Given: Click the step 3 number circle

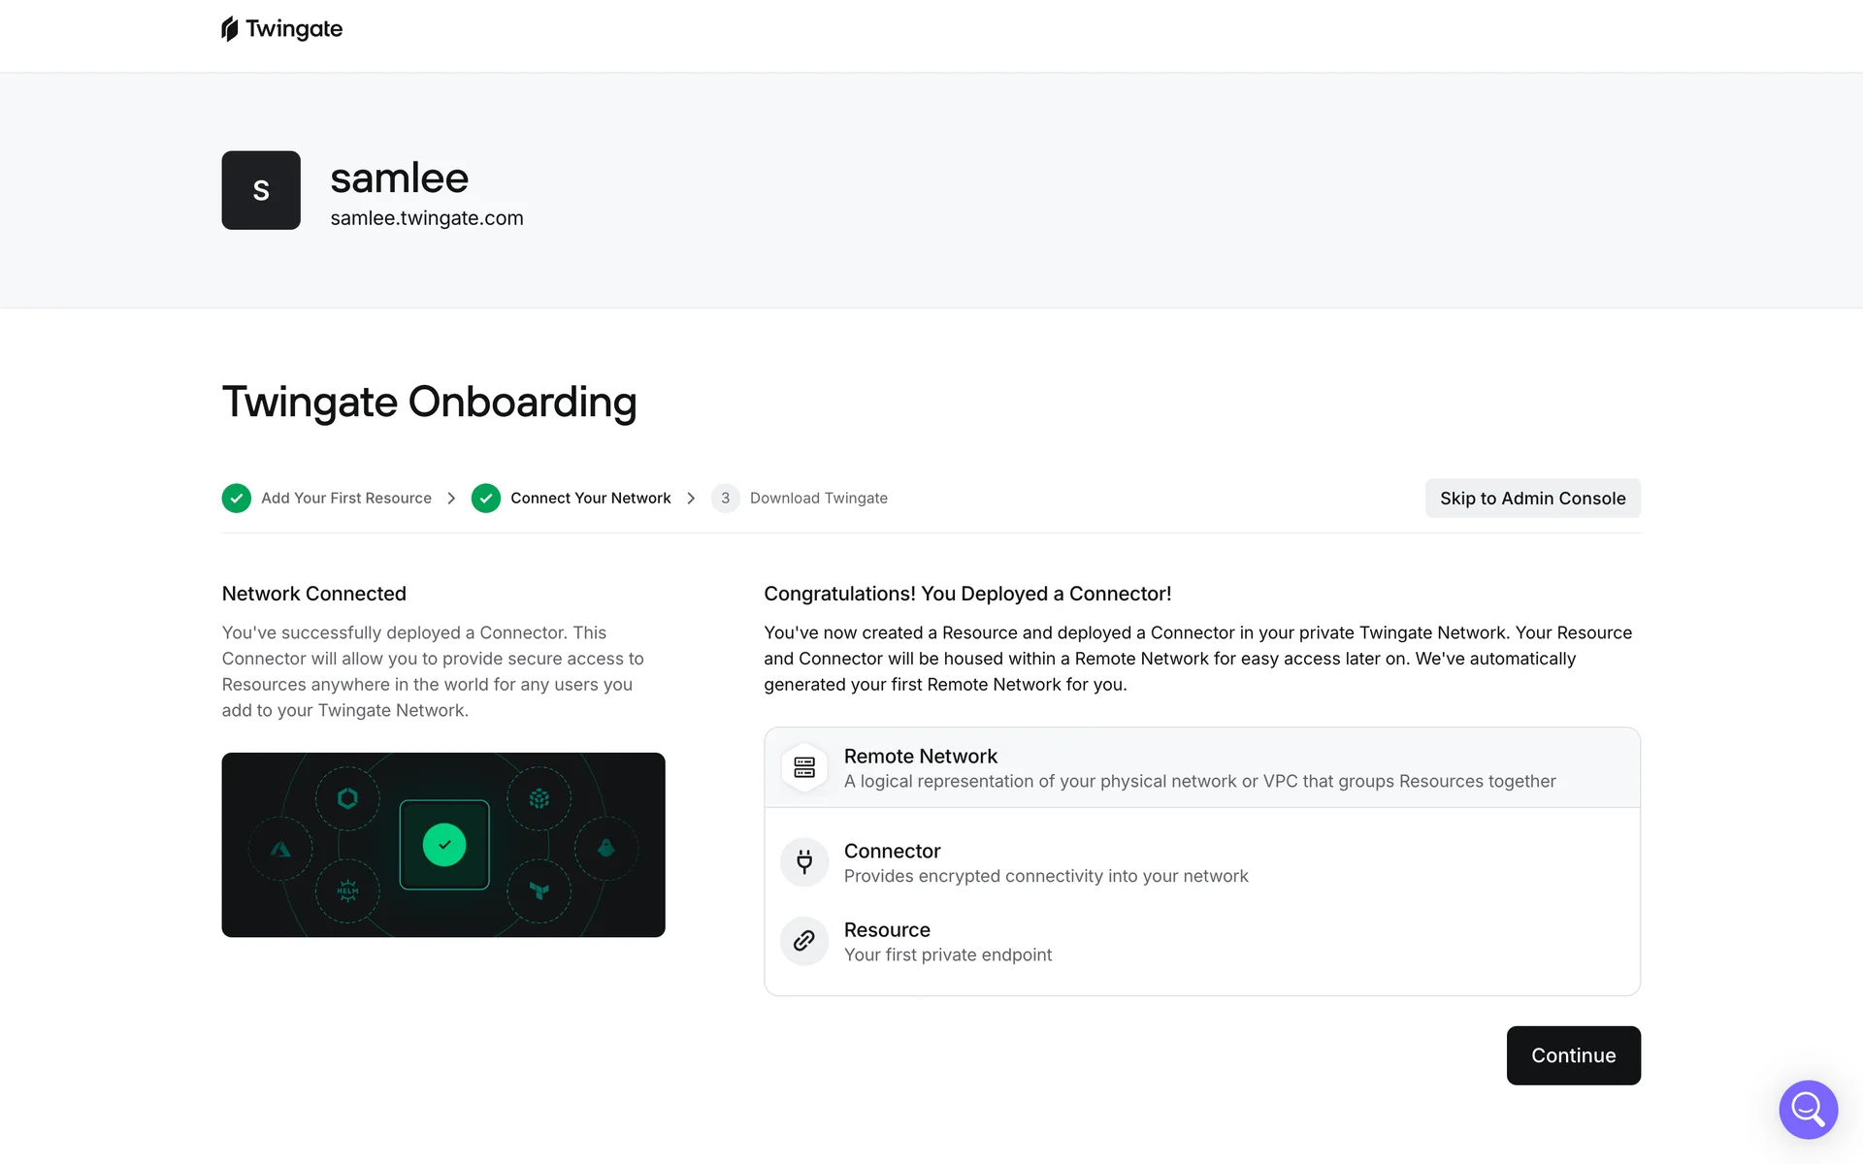Looking at the screenshot, I should [725, 498].
